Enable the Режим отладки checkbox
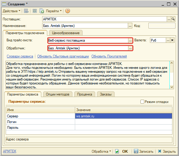The image size is (179, 156). point(142,102)
